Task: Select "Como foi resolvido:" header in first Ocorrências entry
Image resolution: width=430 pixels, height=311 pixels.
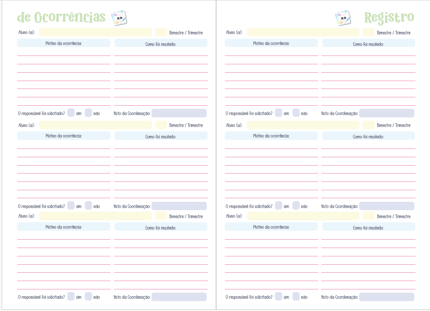Action: click(161, 43)
